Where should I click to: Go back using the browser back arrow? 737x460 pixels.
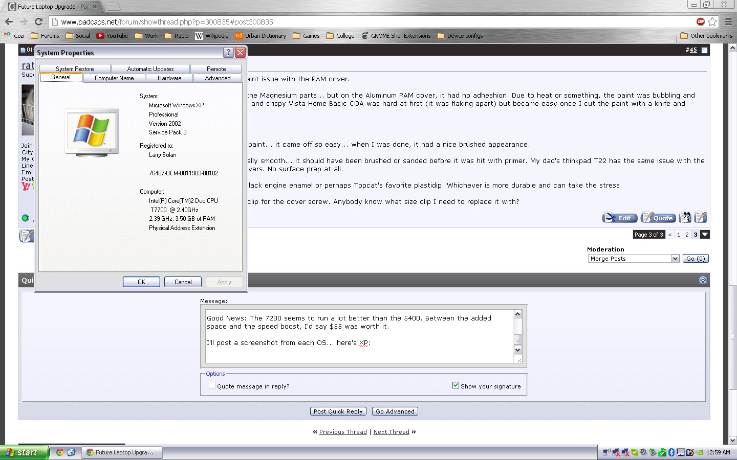9,21
